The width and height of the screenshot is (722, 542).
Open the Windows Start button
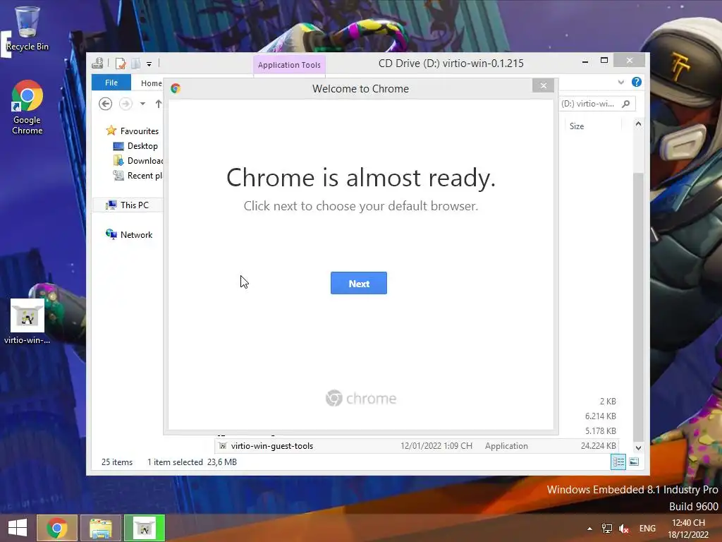18,528
